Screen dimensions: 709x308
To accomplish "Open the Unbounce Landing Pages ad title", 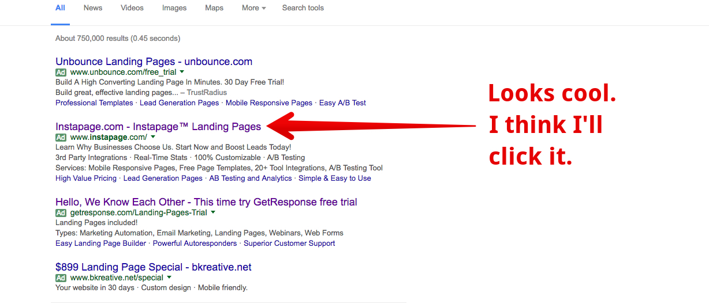I will (x=154, y=62).
